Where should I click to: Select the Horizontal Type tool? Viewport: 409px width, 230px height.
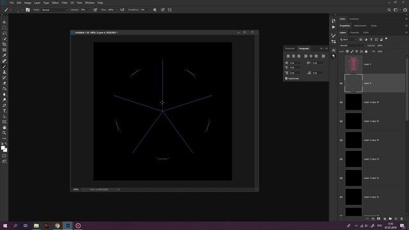click(4, 111)
